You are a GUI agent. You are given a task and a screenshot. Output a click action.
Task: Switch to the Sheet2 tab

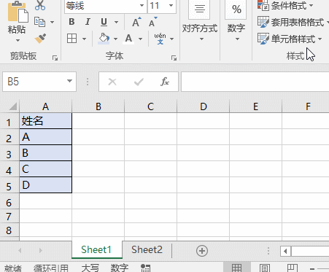147,249
